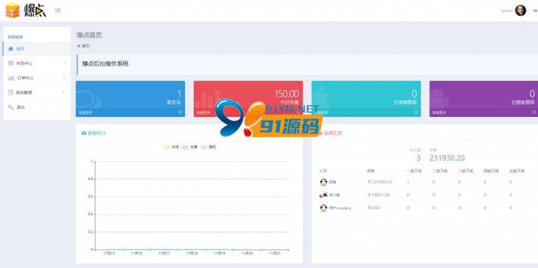Click the grid icon beside 会员中心
Screen dimensions: 538x268
click(11, 63)
